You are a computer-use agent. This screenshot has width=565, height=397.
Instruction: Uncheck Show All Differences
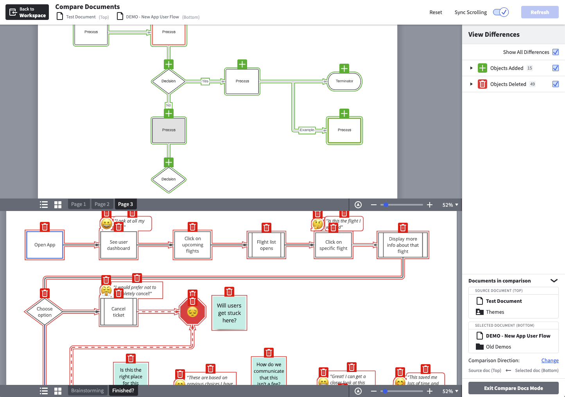tap(556, 52)
